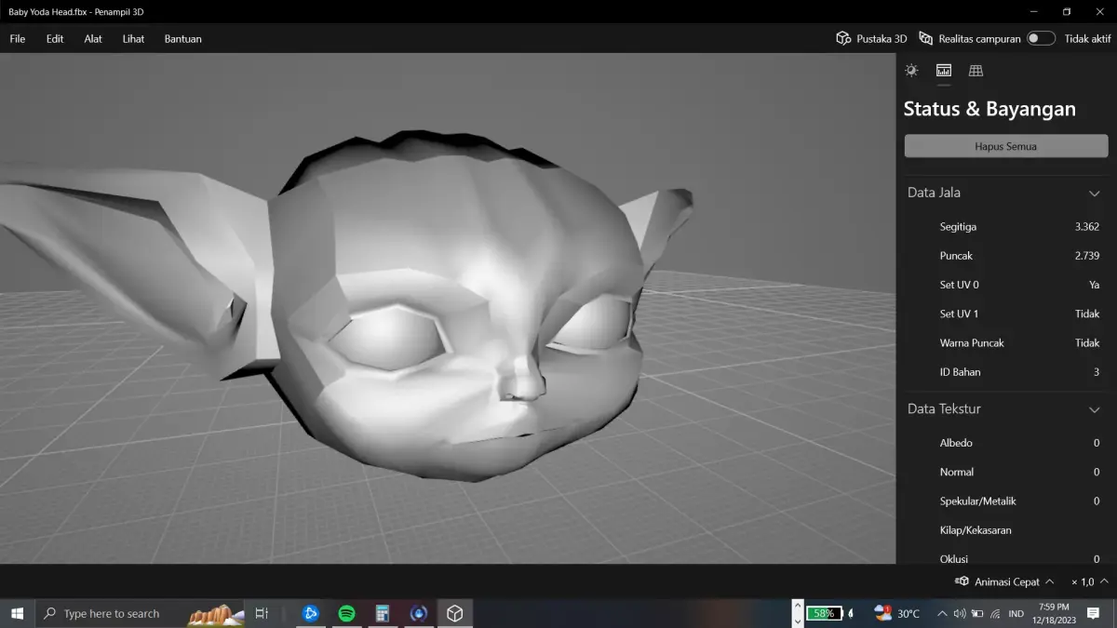Open Wi-Fi network settings
The width and height of the screenshot is (1117, 628).
[995, 613]
